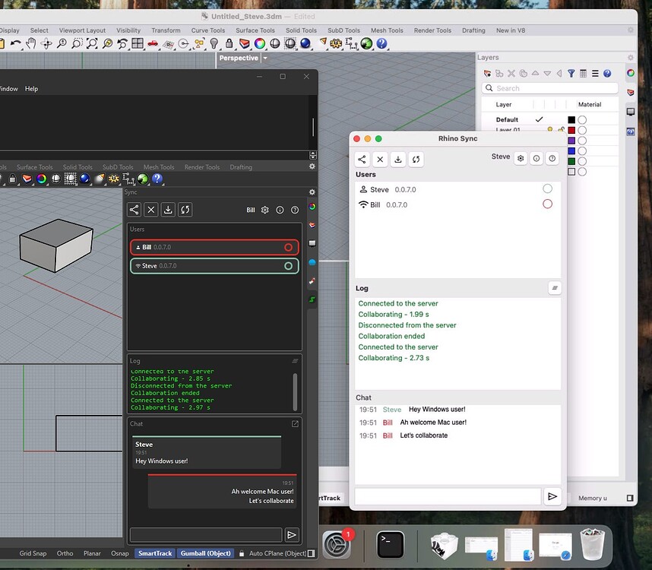Open the Mesh Tools menu
The width and height of the screenshot is (652, 570).
click(x=387, y=30)
